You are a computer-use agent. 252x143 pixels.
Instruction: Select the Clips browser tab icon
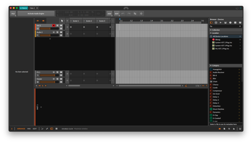235,23
